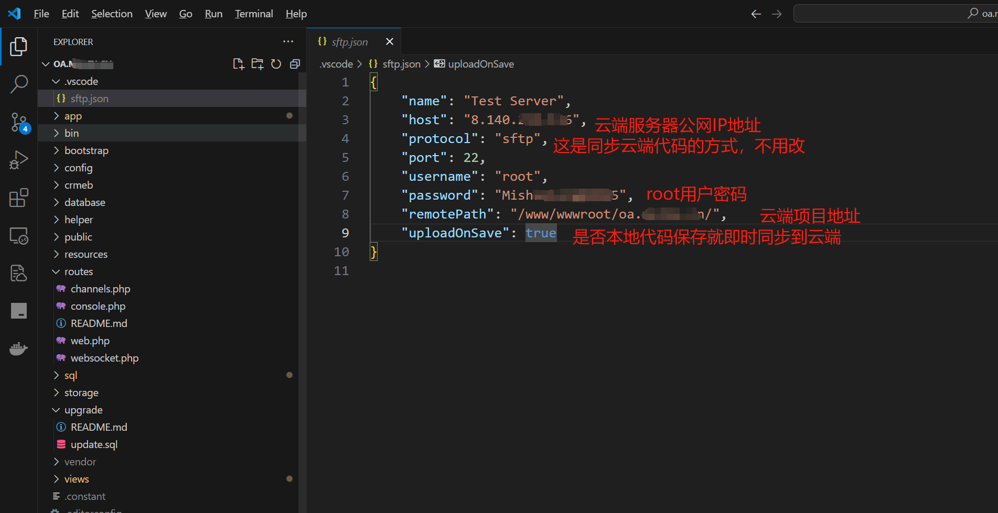The height and width of the screenshot is (513, 998).
Task: Open Explorer more actions ellipsis
Action: pyautogui.click(x=288, y=41)
